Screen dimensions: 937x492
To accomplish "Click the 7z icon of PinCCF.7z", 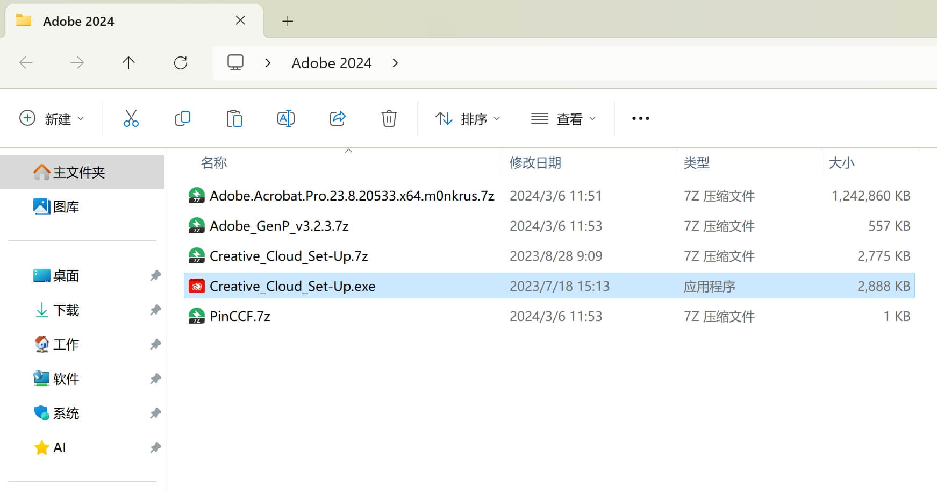I will (197, 316).
